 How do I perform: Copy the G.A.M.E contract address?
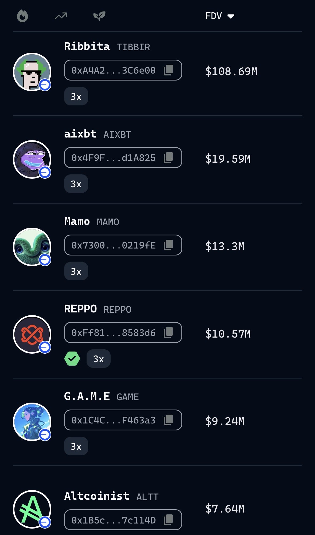168,420
